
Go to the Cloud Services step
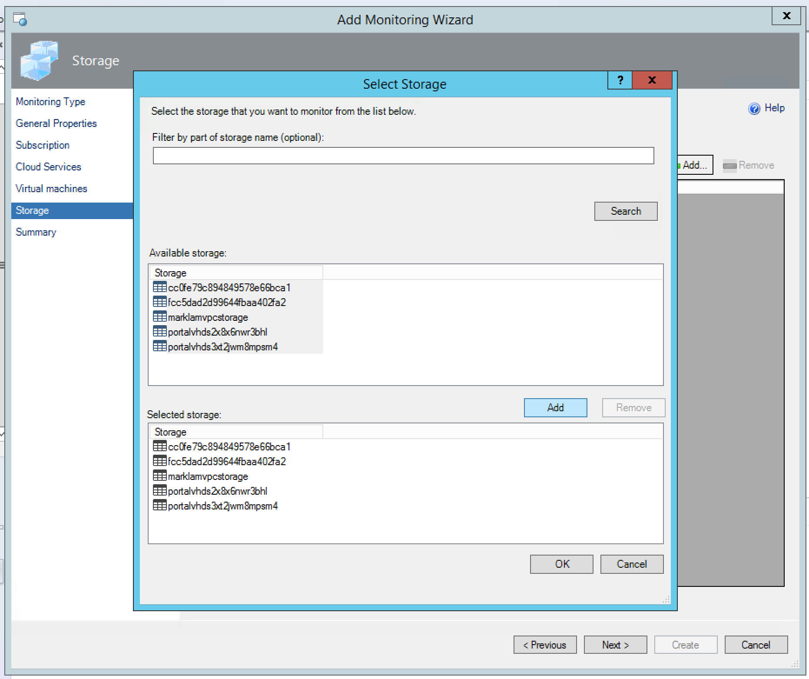coord(48,167)
